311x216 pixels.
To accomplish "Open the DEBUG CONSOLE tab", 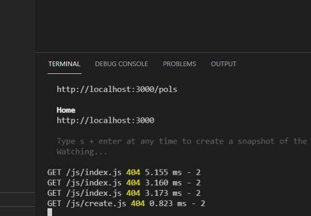I will click(x=121, y=64).
